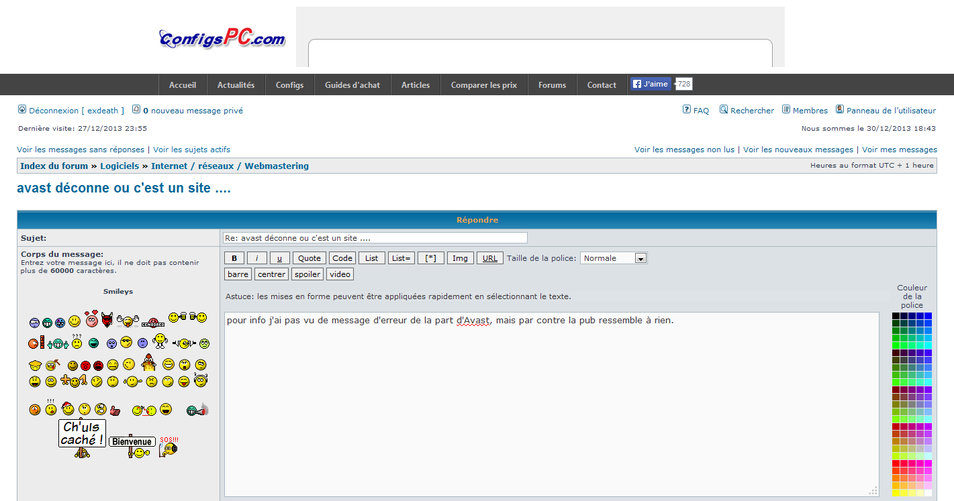Apply italic formatting button

(x=257, y=258)
